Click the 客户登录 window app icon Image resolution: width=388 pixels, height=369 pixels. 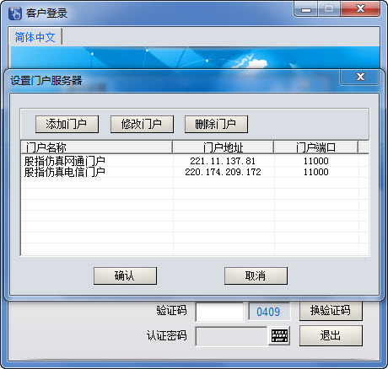(x=15, y=13)
